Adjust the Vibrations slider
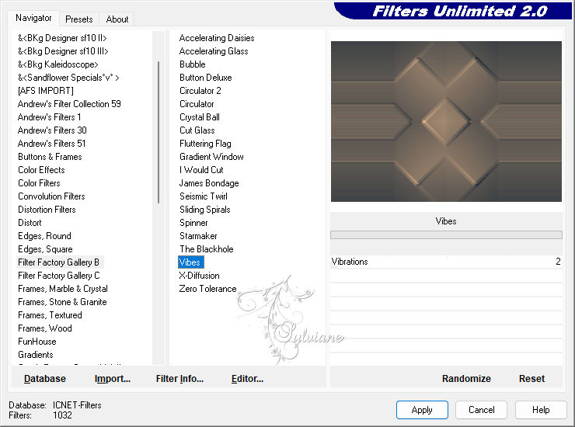Viewport: 575px width, 427px height. (446, 262)
